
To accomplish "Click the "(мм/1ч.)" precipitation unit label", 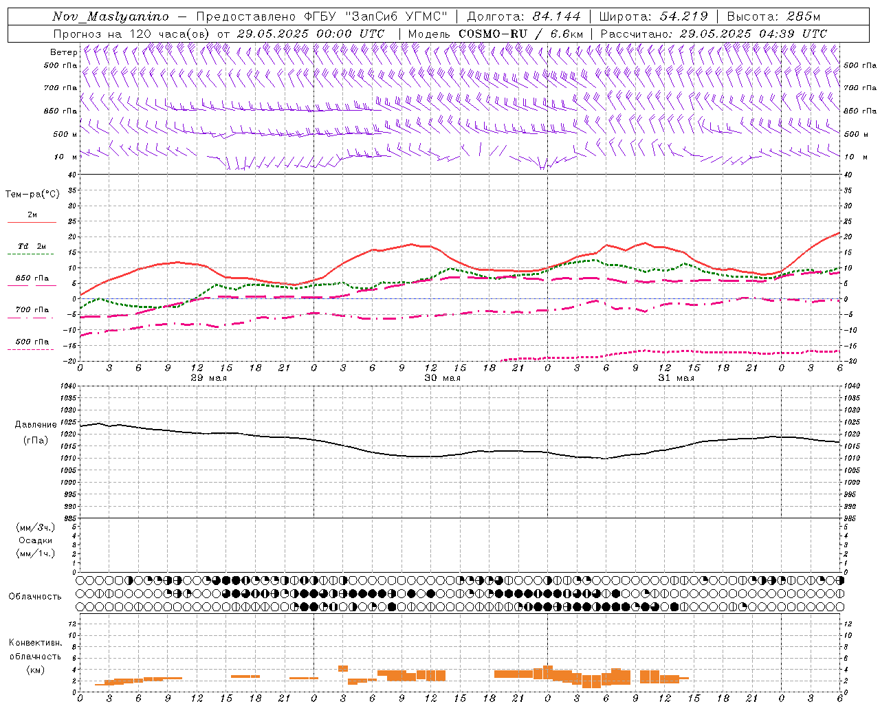I will pos(36,553).
